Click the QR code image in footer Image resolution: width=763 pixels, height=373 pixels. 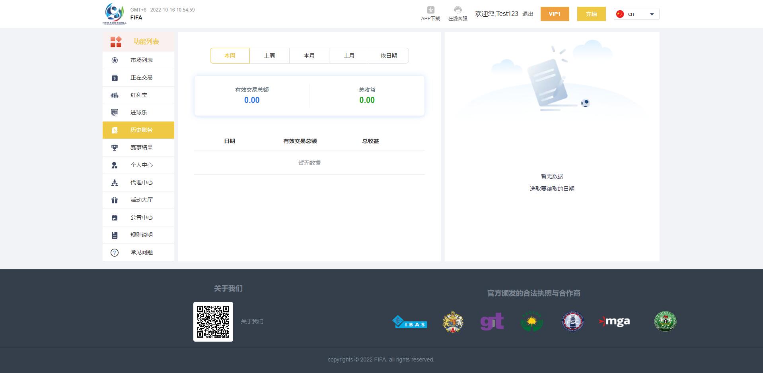point(213,322)
